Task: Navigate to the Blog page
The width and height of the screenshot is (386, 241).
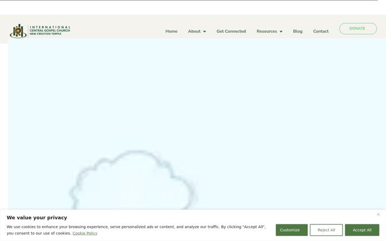Action: [x=298, y=31]
